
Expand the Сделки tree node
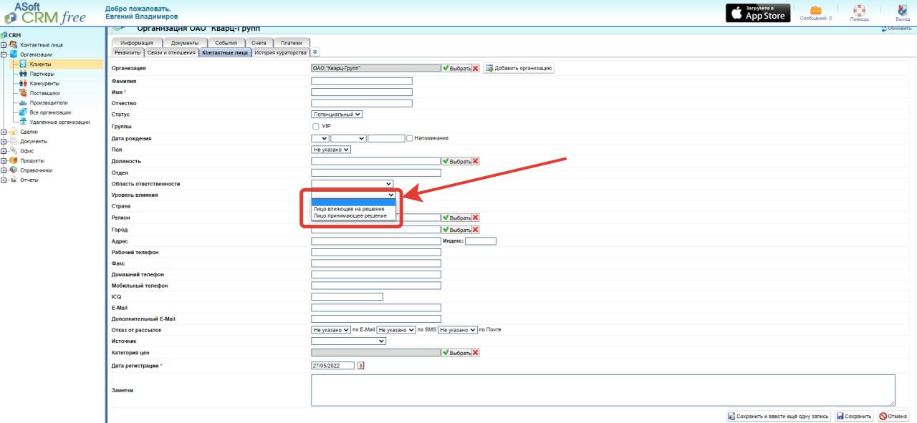4,132
